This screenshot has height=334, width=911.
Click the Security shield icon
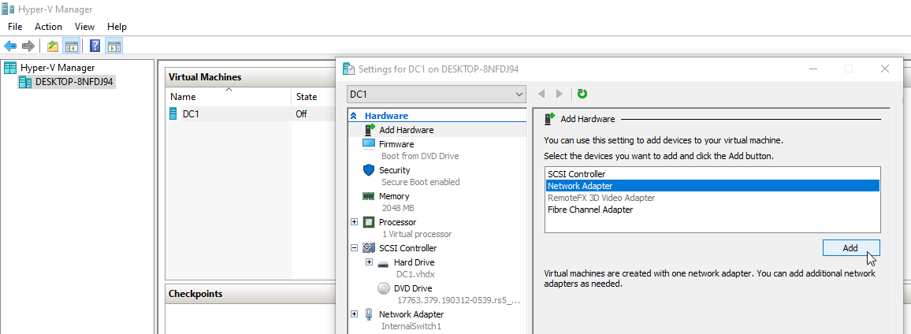pyautogui.click(x=369, y=170)
